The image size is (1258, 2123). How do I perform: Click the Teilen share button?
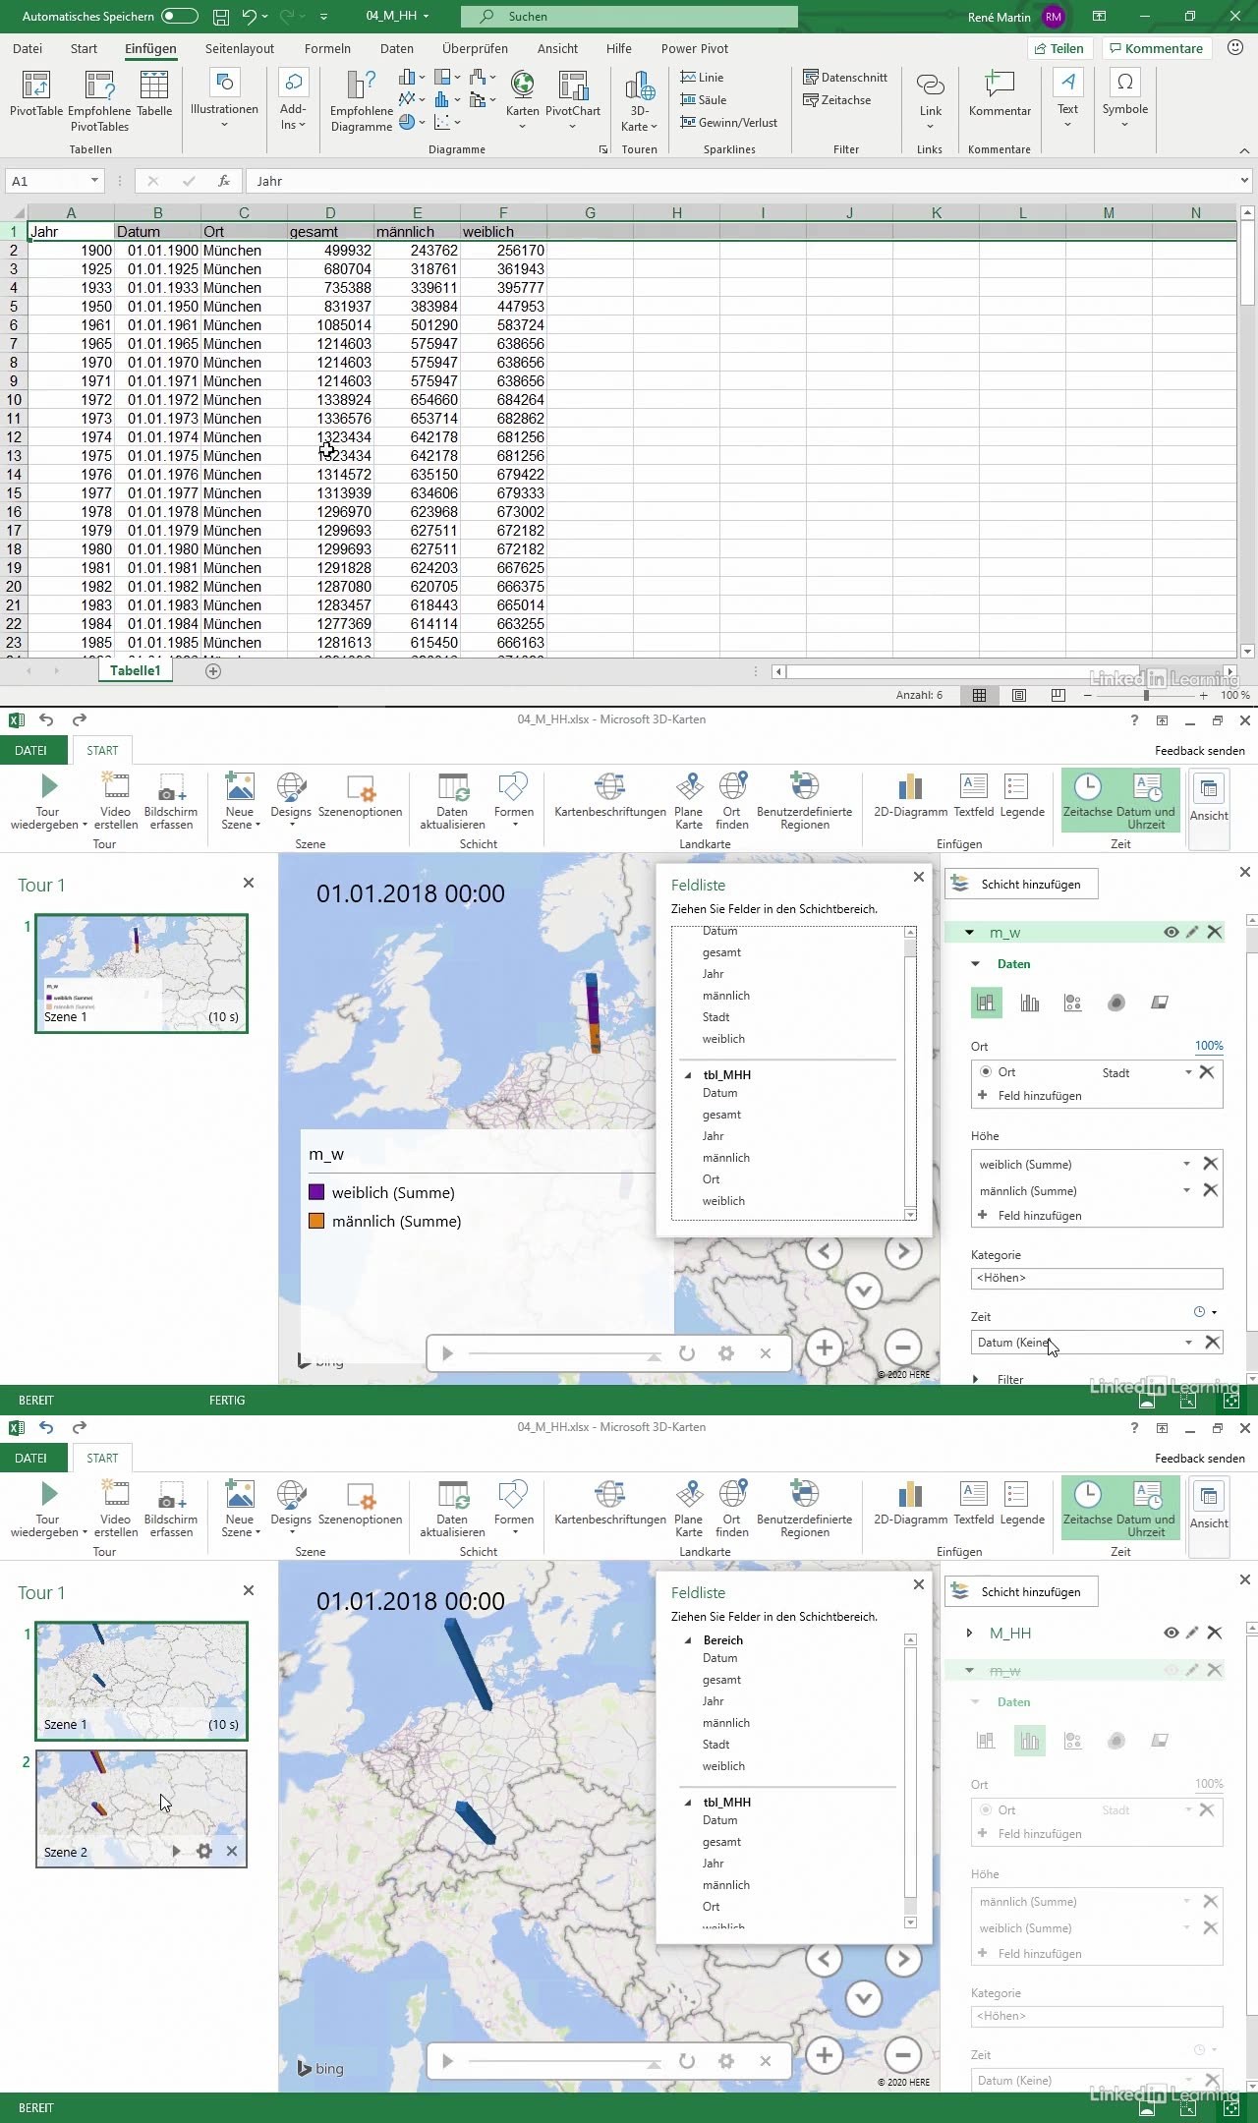pyautogui.click(x=1058, y=48)
